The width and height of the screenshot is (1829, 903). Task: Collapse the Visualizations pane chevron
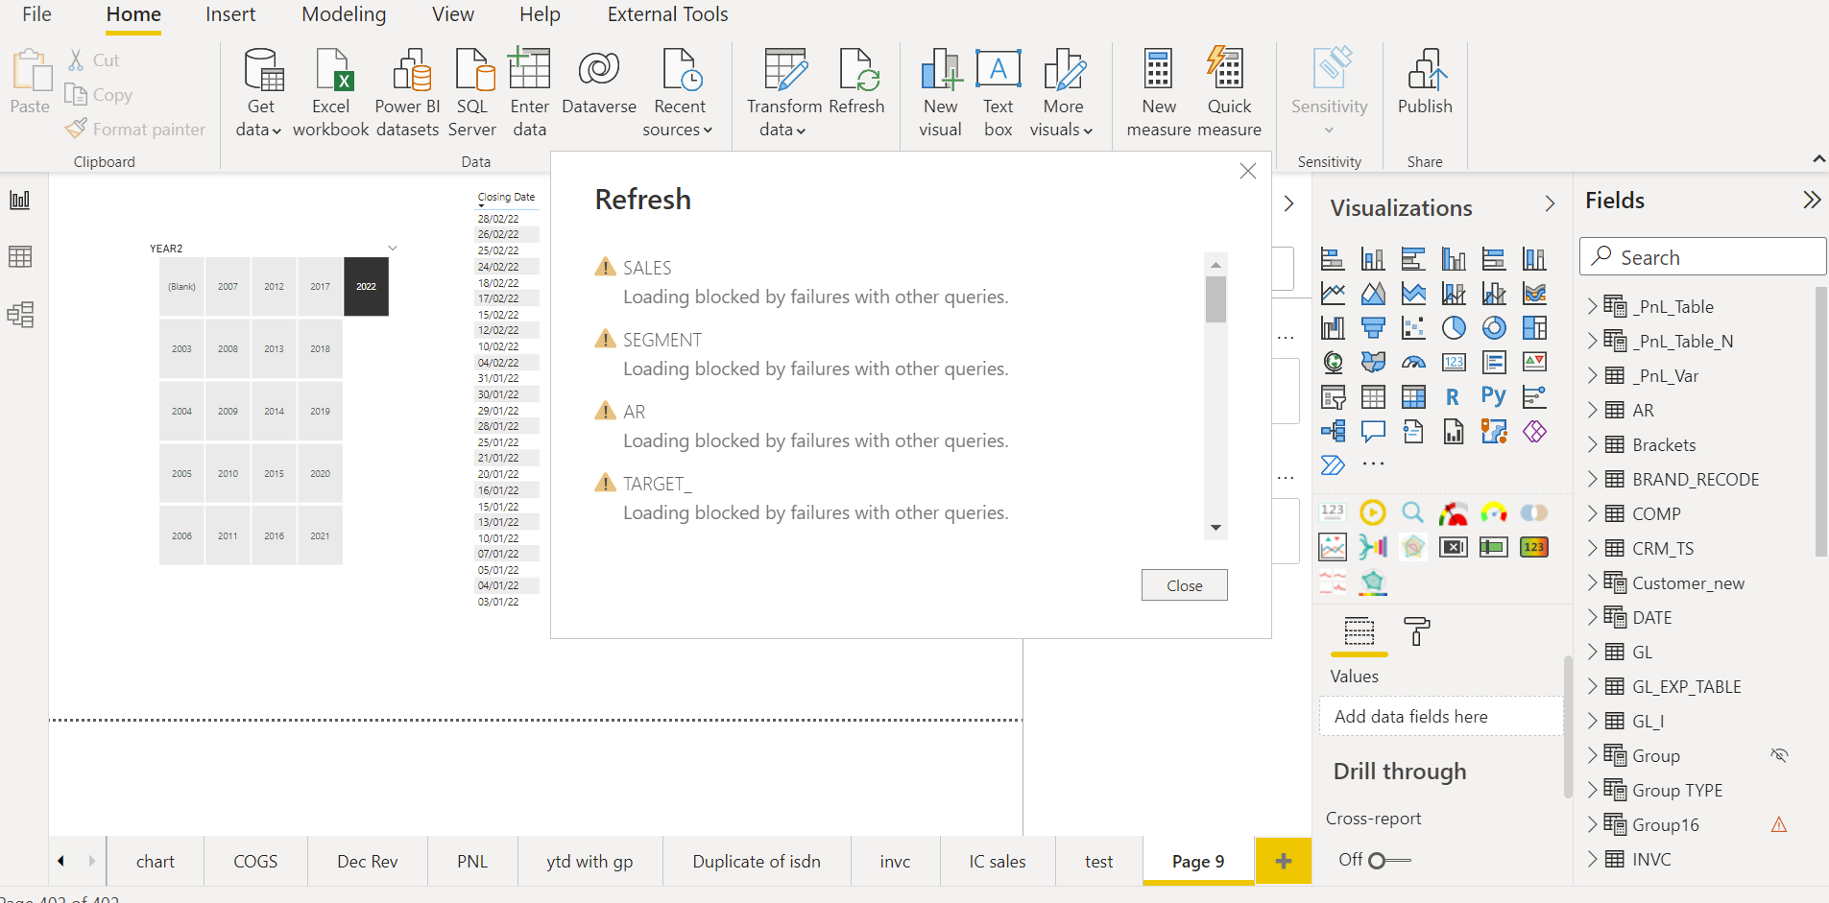coord(1550,203)
